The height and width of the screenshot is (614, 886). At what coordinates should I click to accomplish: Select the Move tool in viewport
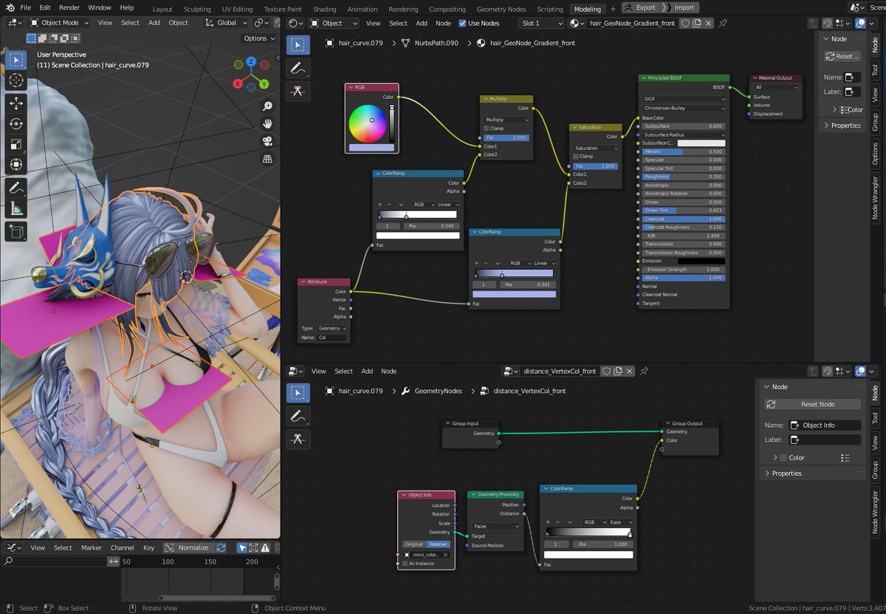[x=16, y=104]
